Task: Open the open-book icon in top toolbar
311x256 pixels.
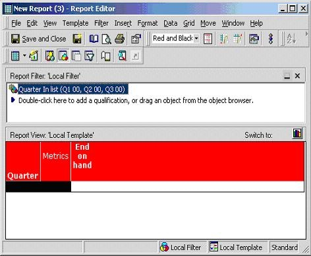Action: [x=94, y=39]
